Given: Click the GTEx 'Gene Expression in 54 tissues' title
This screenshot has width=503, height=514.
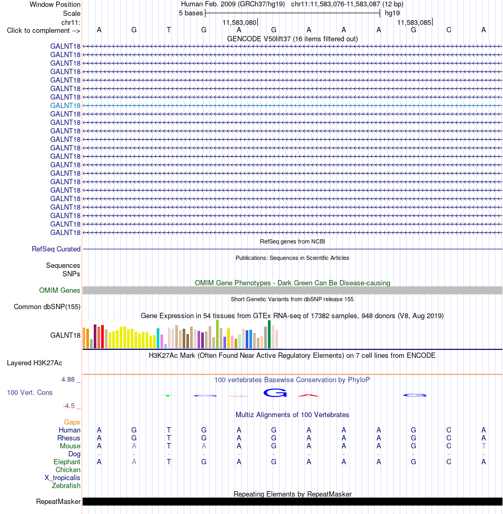Looking at the screenshot, I should tap(292, 316).
